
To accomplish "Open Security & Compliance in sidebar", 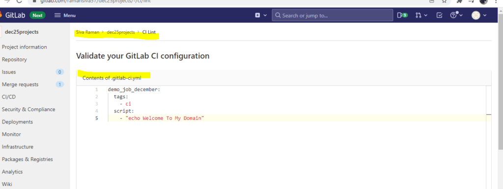I will (28, 109).
